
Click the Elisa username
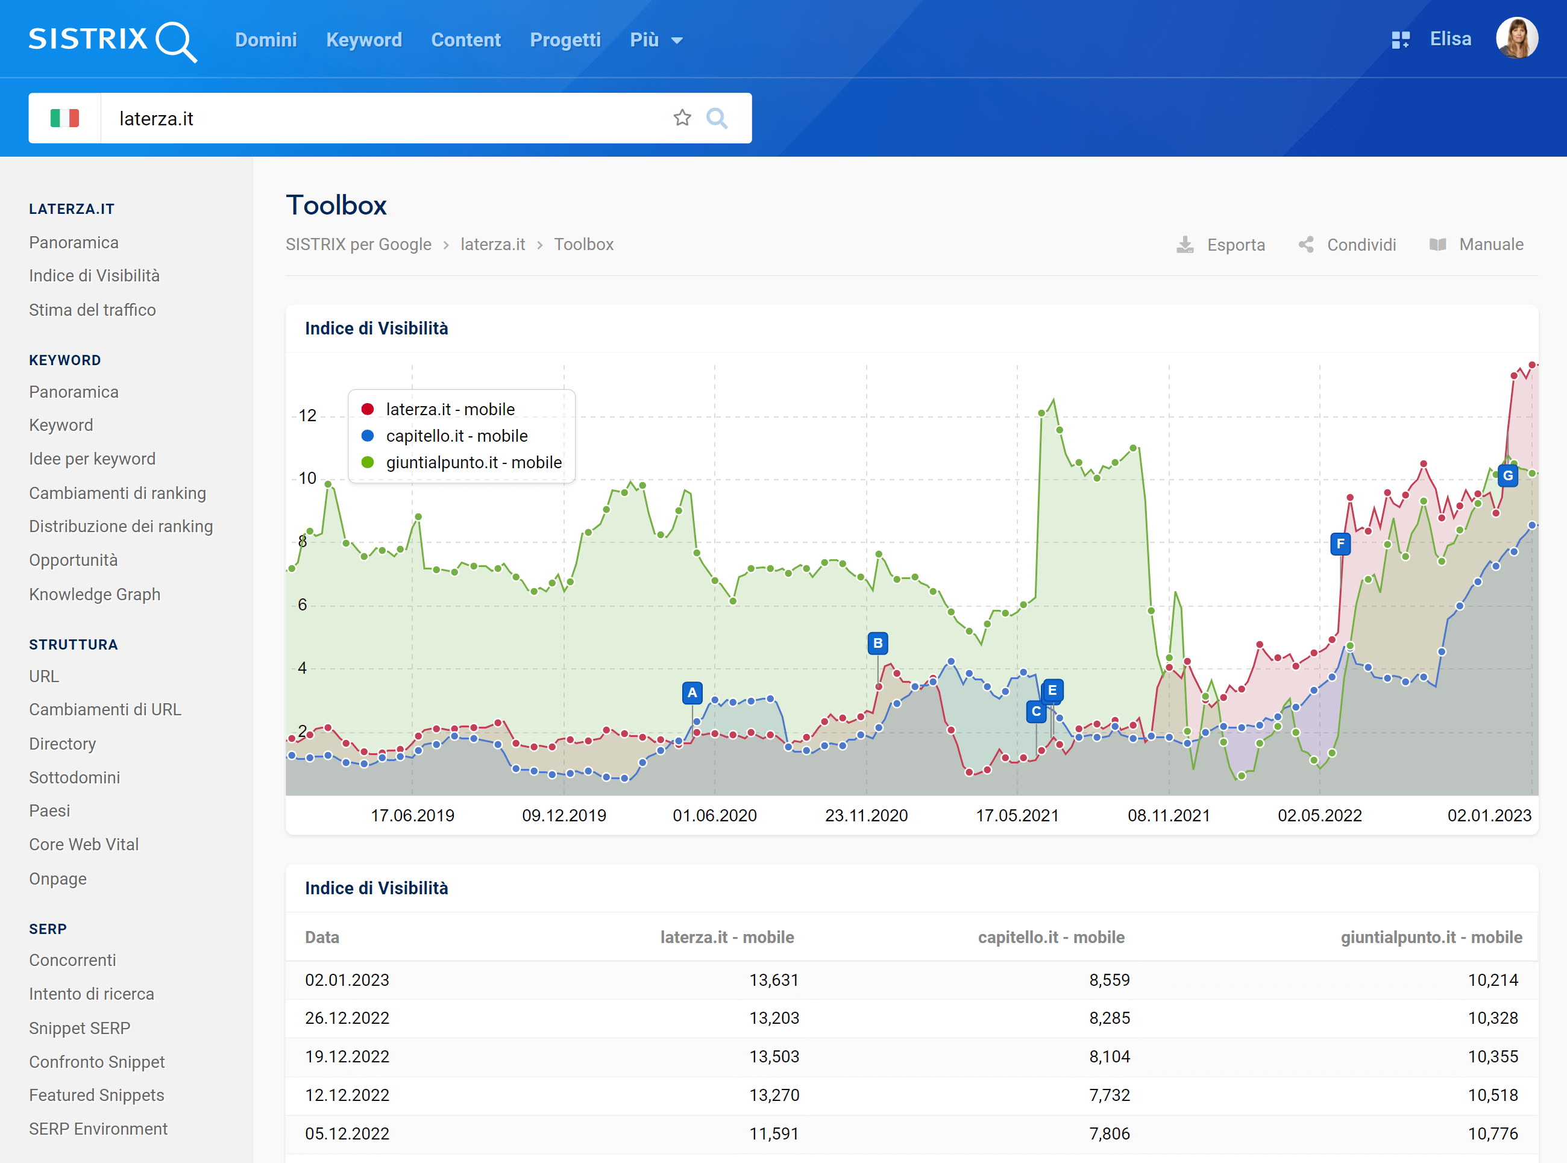(1450, 39)
